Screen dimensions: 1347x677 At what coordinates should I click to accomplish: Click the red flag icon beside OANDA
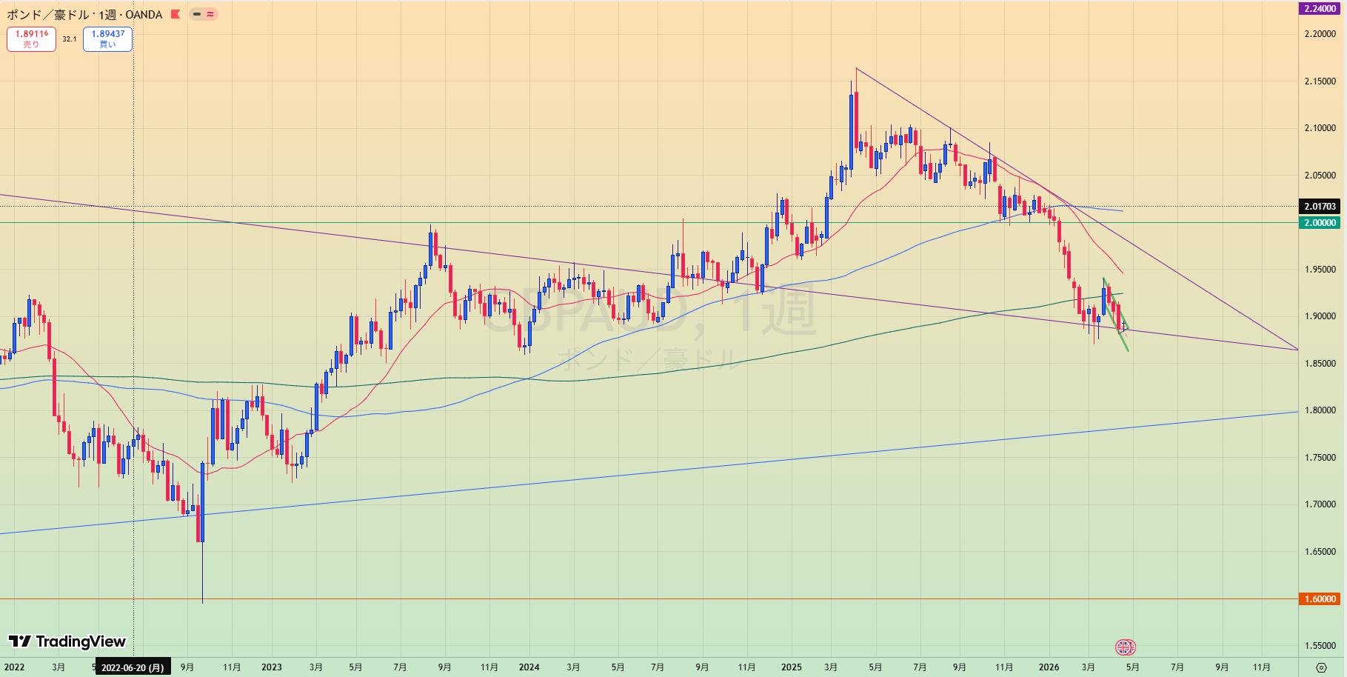click(176, 14)
